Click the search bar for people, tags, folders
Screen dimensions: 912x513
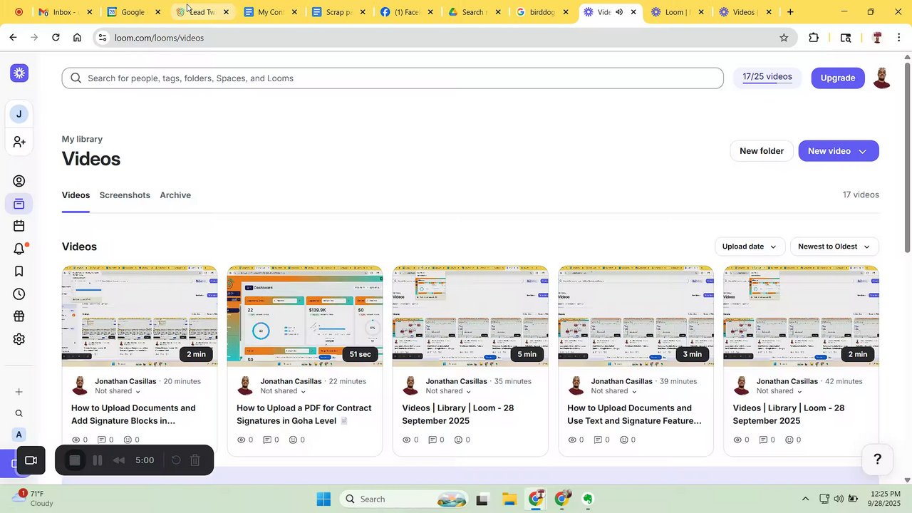pos(393,78)
